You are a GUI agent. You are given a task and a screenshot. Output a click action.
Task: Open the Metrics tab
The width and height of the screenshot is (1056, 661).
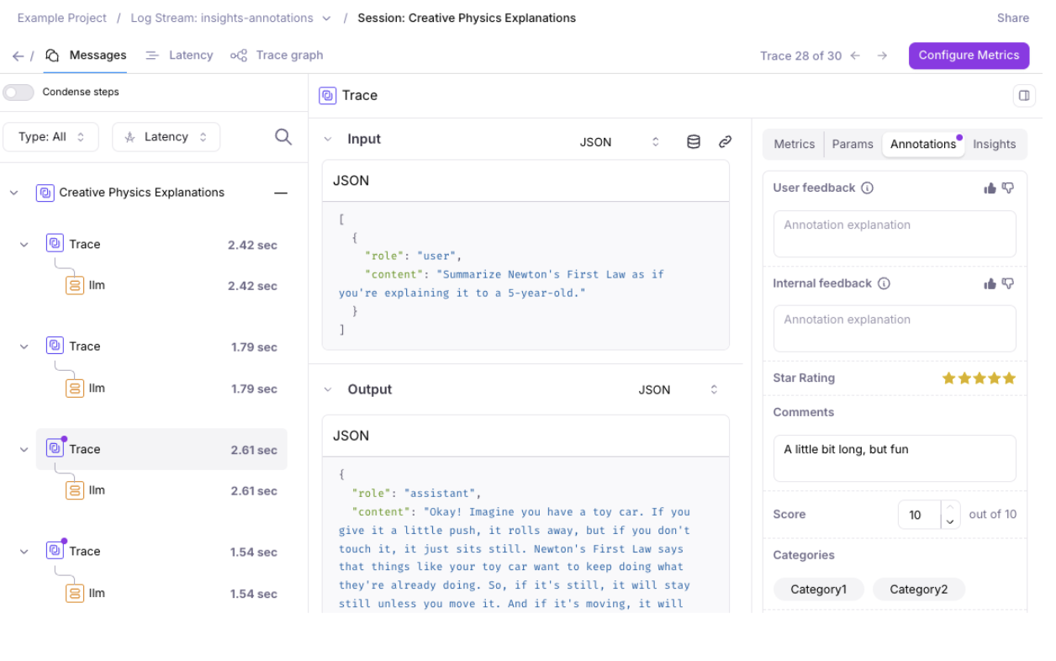coord(795,144)
